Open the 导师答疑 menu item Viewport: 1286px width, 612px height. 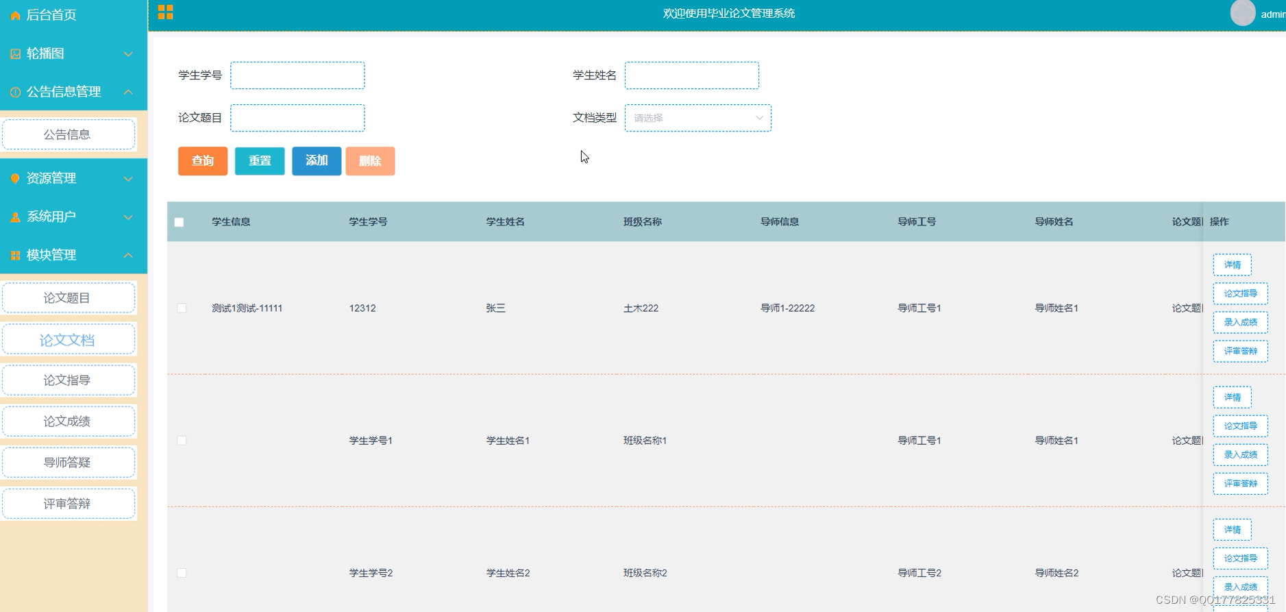69,463
